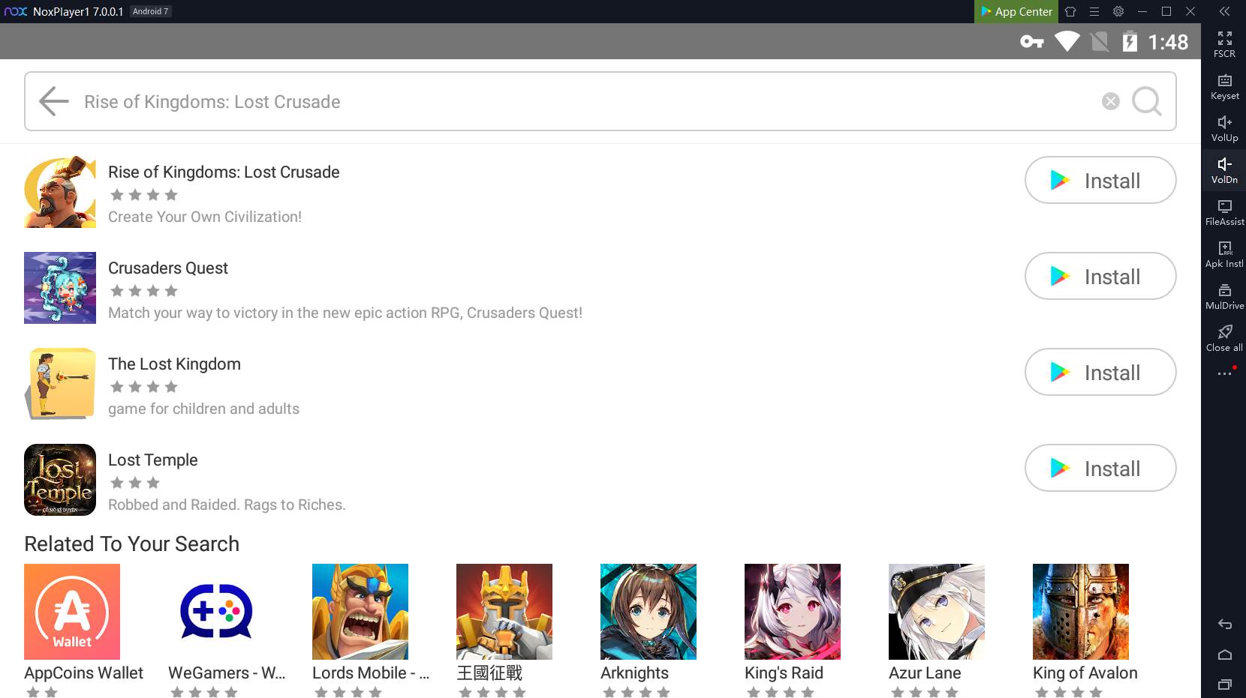Toggle fullscreen with FSCR icon
This screenshot has width=1246, height=698.
click(x=1224, y=44)
